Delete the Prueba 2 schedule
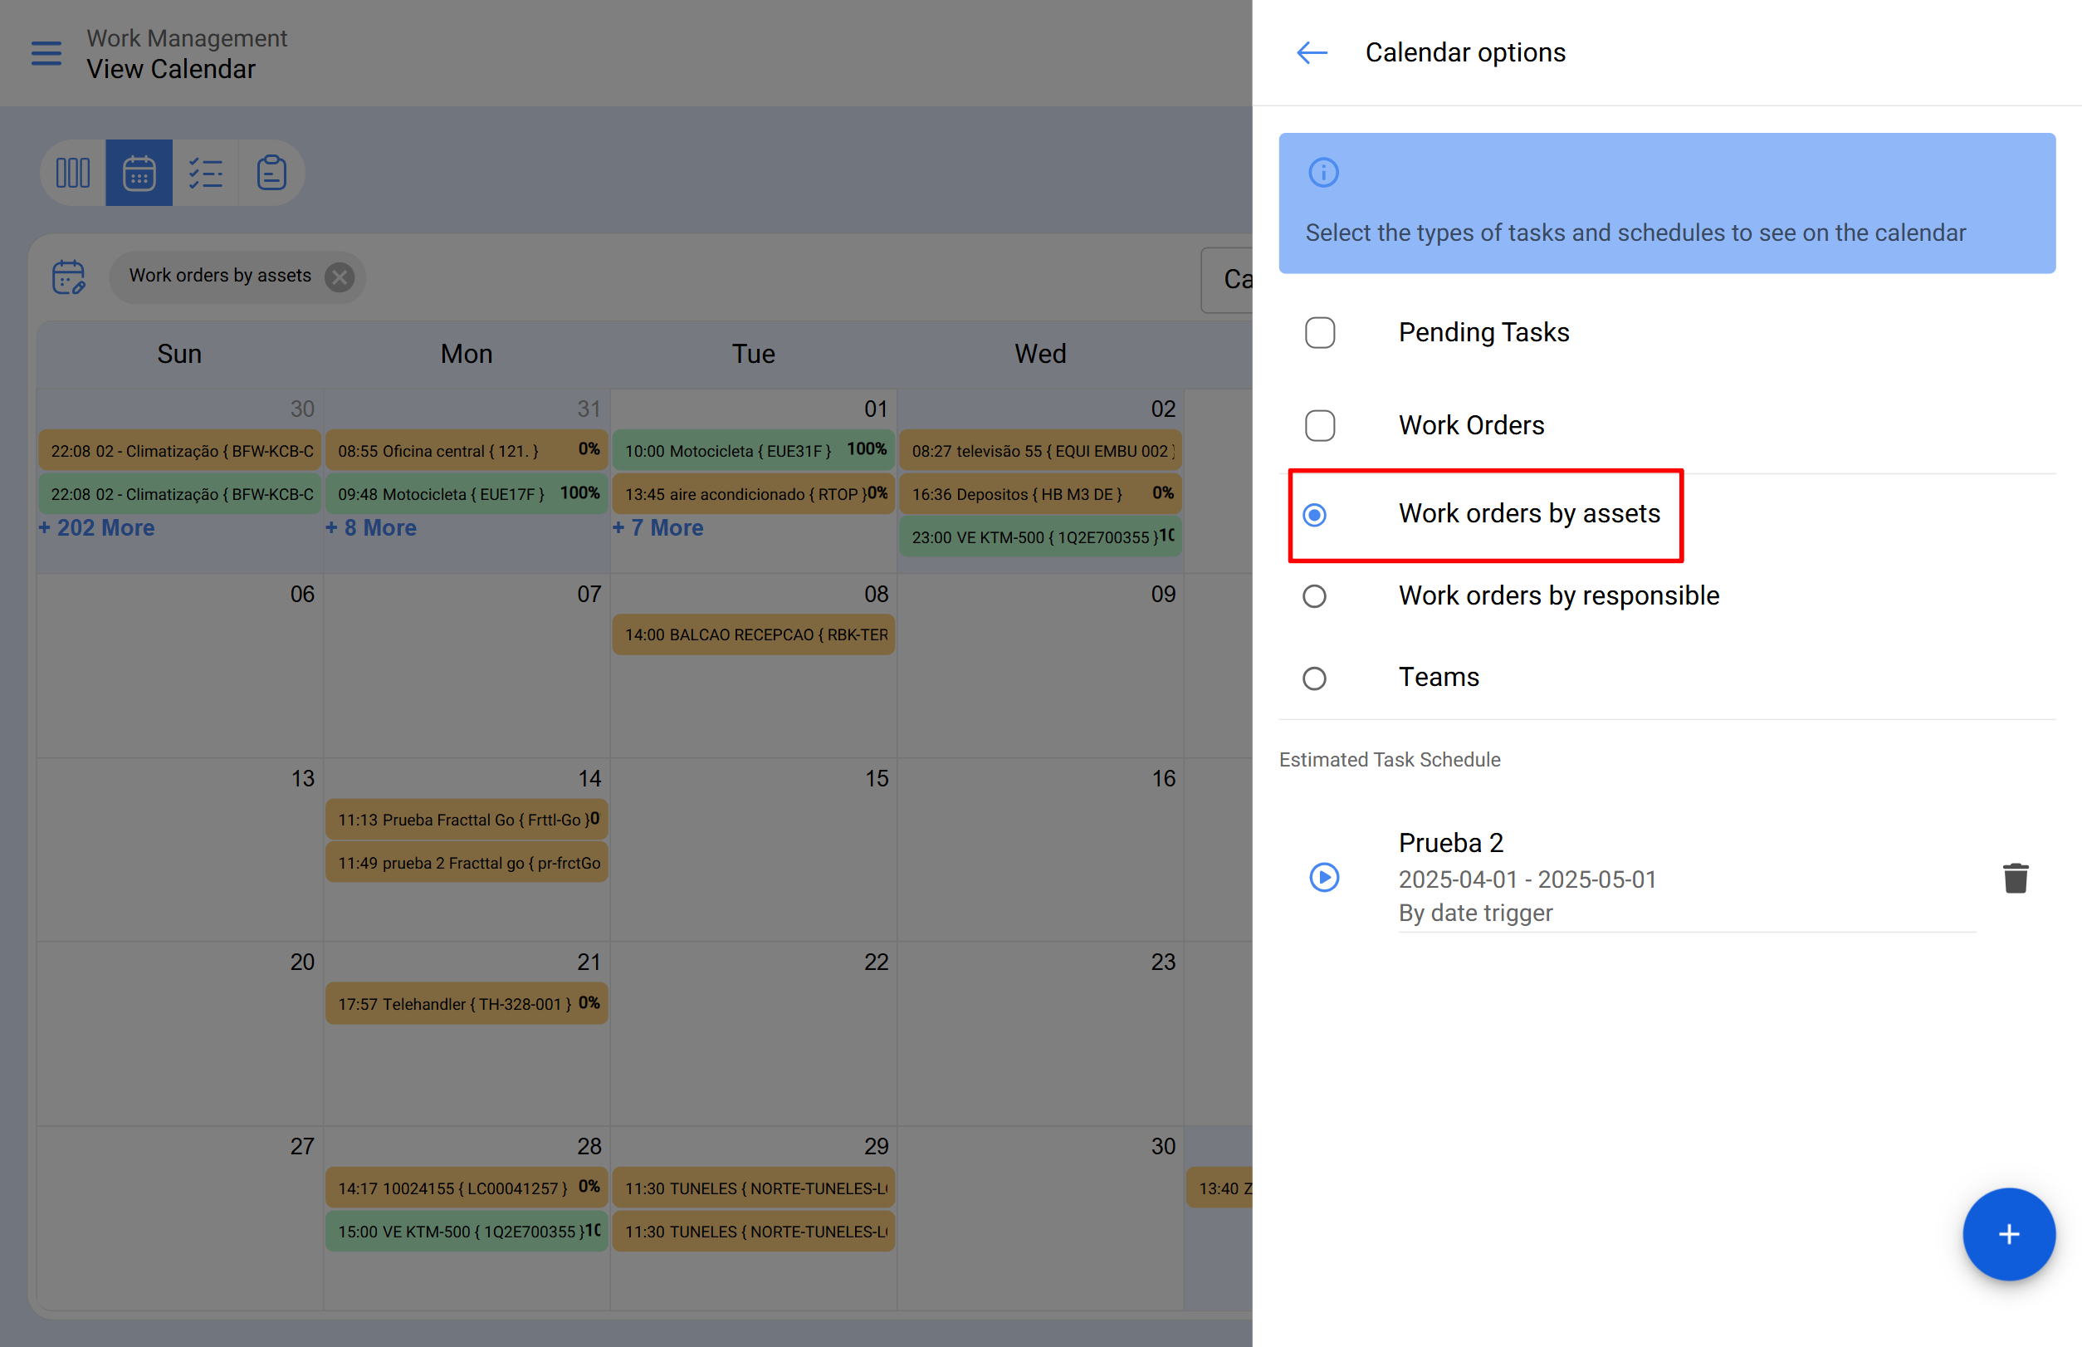The width and height of the screenshot is (2082, 1347). click(x=2016, y=877)
